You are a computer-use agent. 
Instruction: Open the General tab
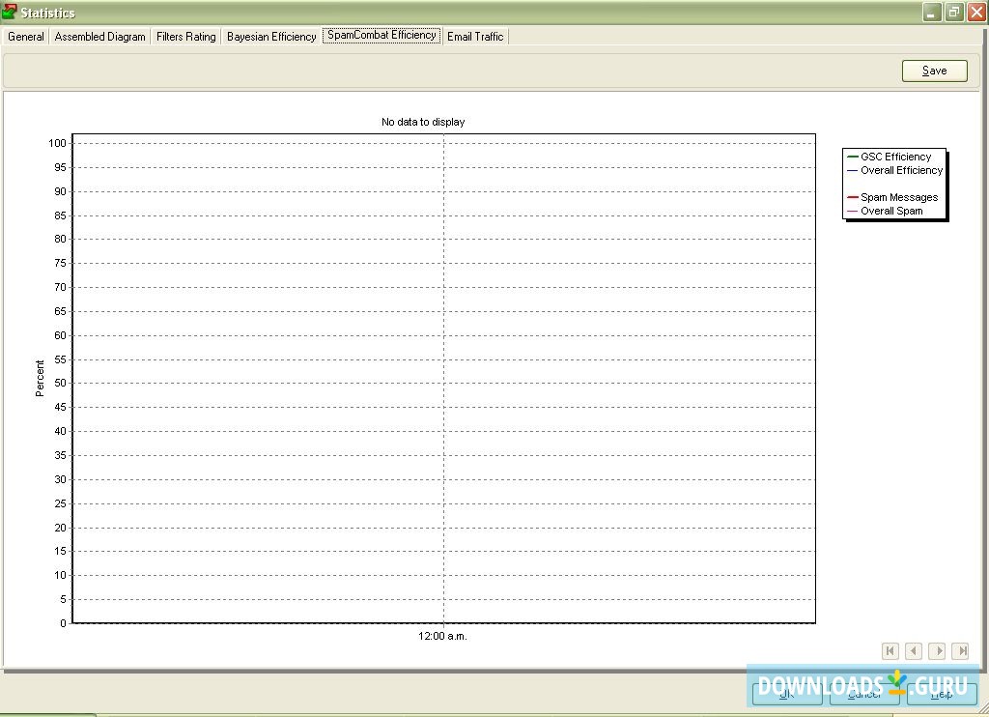(x=26, y=37)
